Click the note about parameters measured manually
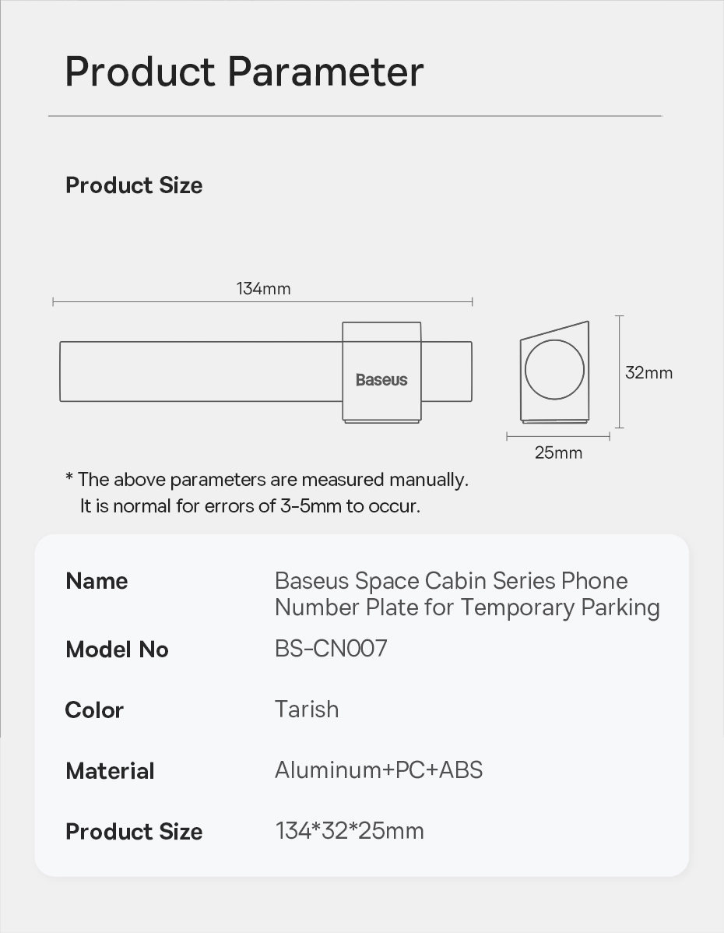The height and width of the screenshot is (933, 724). click(267, 480)
